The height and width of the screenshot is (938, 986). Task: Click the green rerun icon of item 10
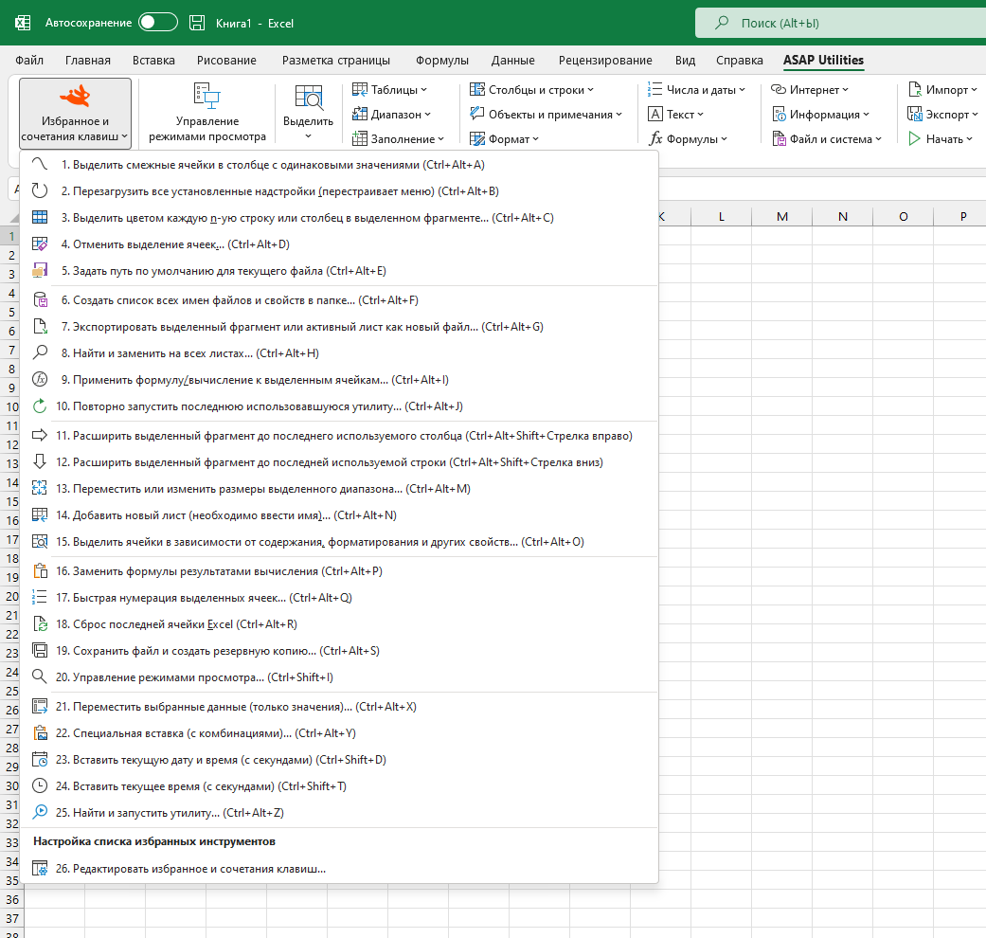[x=40, y=406]
